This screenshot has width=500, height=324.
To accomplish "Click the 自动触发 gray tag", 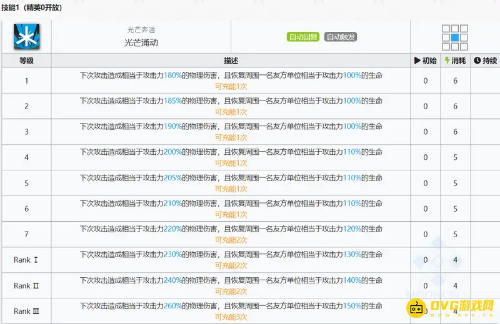I will click(341, 37).
